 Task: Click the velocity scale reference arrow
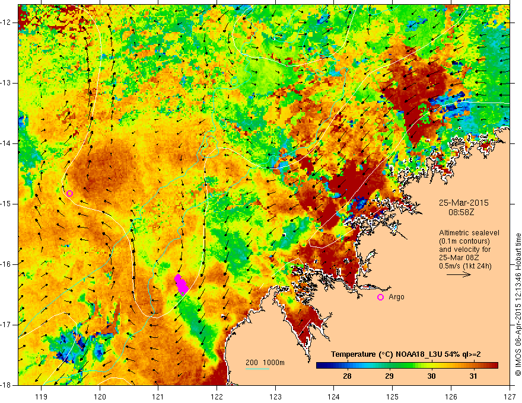pyautogui.click(x=459, y=274)
